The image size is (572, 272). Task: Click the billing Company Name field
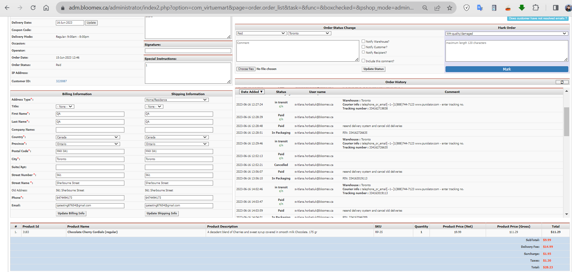[x=90, y=130]
